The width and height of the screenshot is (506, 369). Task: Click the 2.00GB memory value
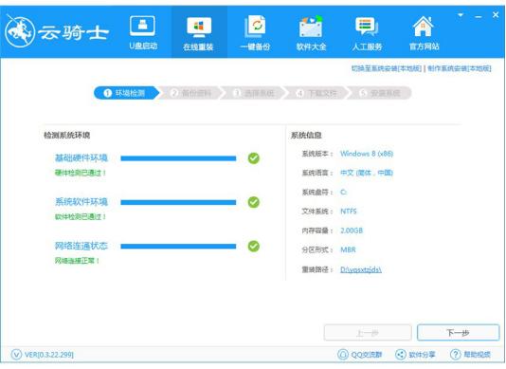(352, 231)
